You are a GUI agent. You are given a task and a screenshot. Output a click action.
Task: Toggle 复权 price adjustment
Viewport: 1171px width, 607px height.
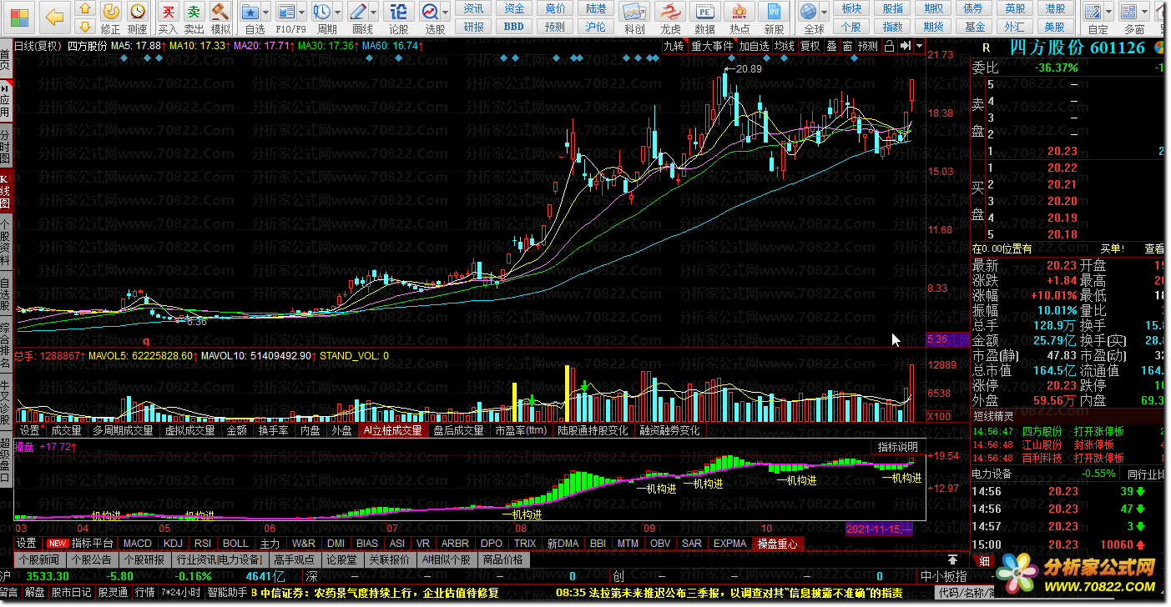pyautogui.click(x=810, y=47)
